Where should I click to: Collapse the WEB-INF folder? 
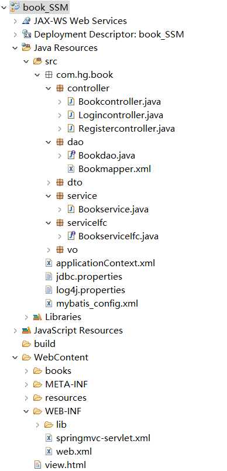tap(26, 411)
